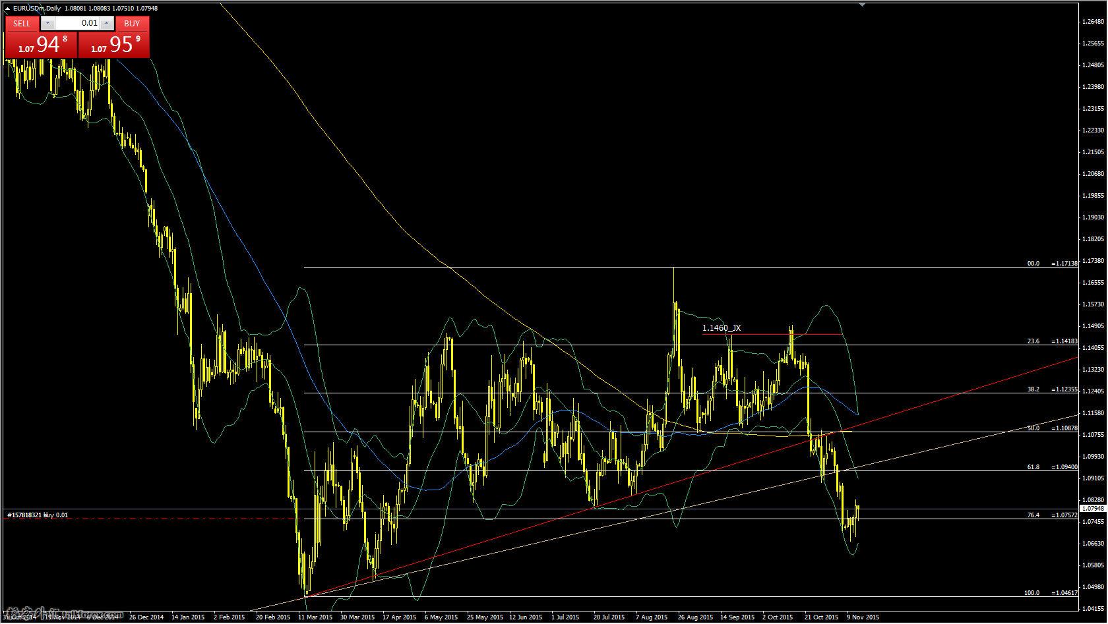This screenshot has height=624, width=1108.
Task: Select Fibonacci 00.0 level label
Action: 1033,263
